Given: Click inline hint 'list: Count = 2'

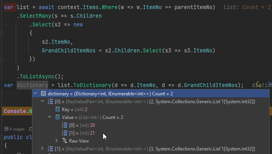Looking at the screenshot, I should pyautogui.click(x=247, y=7).
